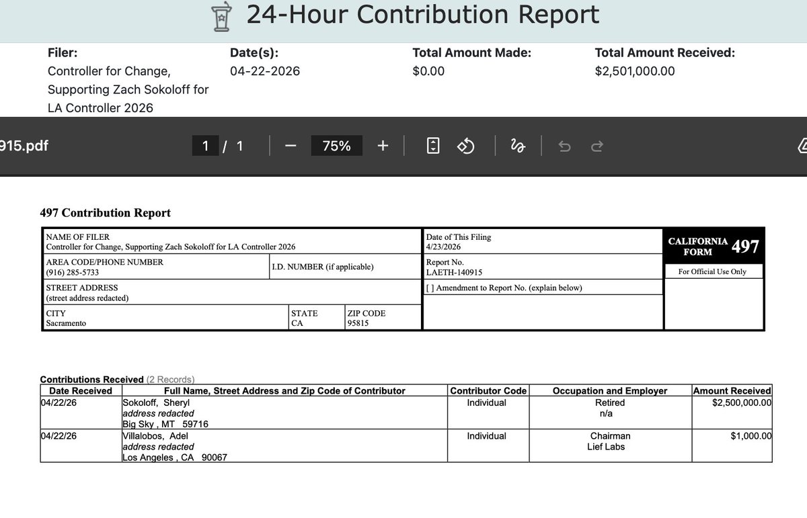Click the city Sacramento
Viewport: 807px width, 518px height.
click(x=66, y=323)
